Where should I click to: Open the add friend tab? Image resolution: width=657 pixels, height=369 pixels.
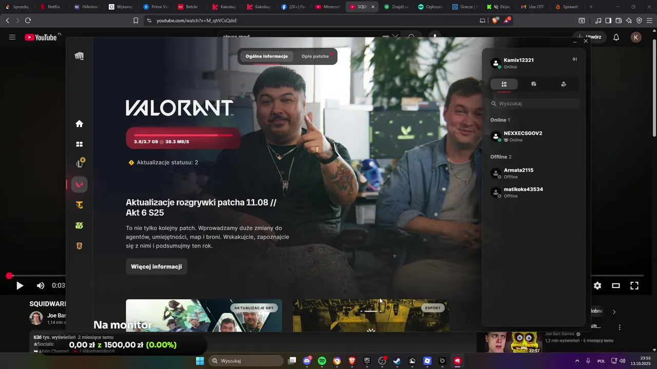(564, 84)
